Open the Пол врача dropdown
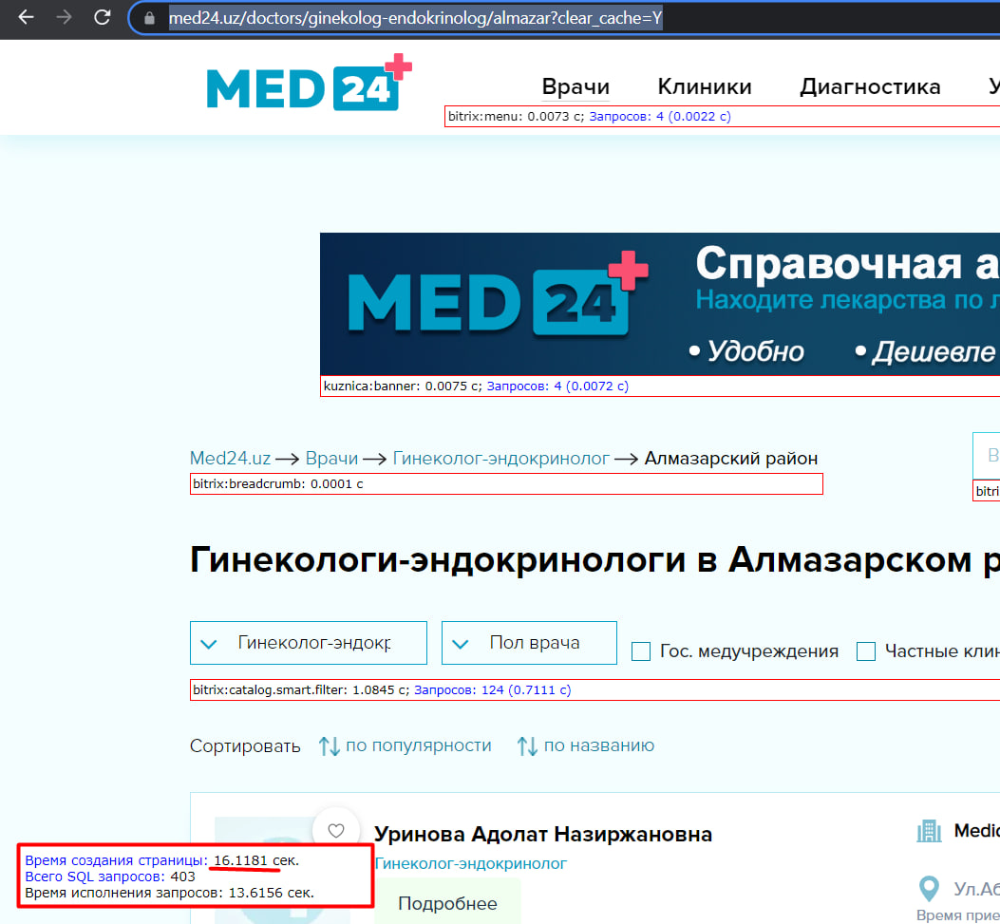Image resolution: width=1000 pixels, height=924 pixels. [x=529, y=643]
